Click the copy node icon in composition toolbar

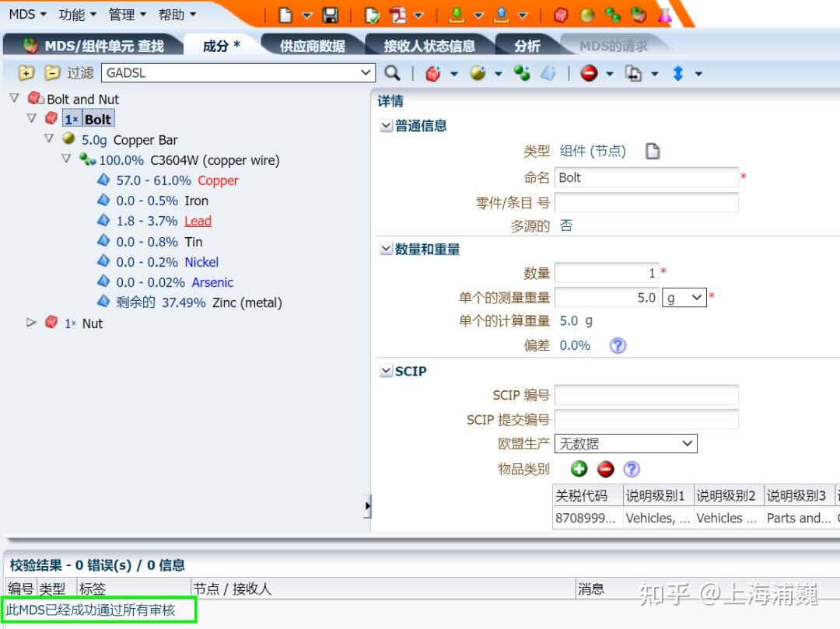click(x=635, y=73)
